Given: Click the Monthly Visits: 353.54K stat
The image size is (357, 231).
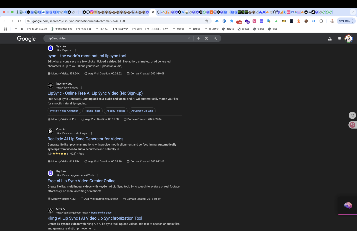Looking at the screenshot, I should click(x=63, y=74).
